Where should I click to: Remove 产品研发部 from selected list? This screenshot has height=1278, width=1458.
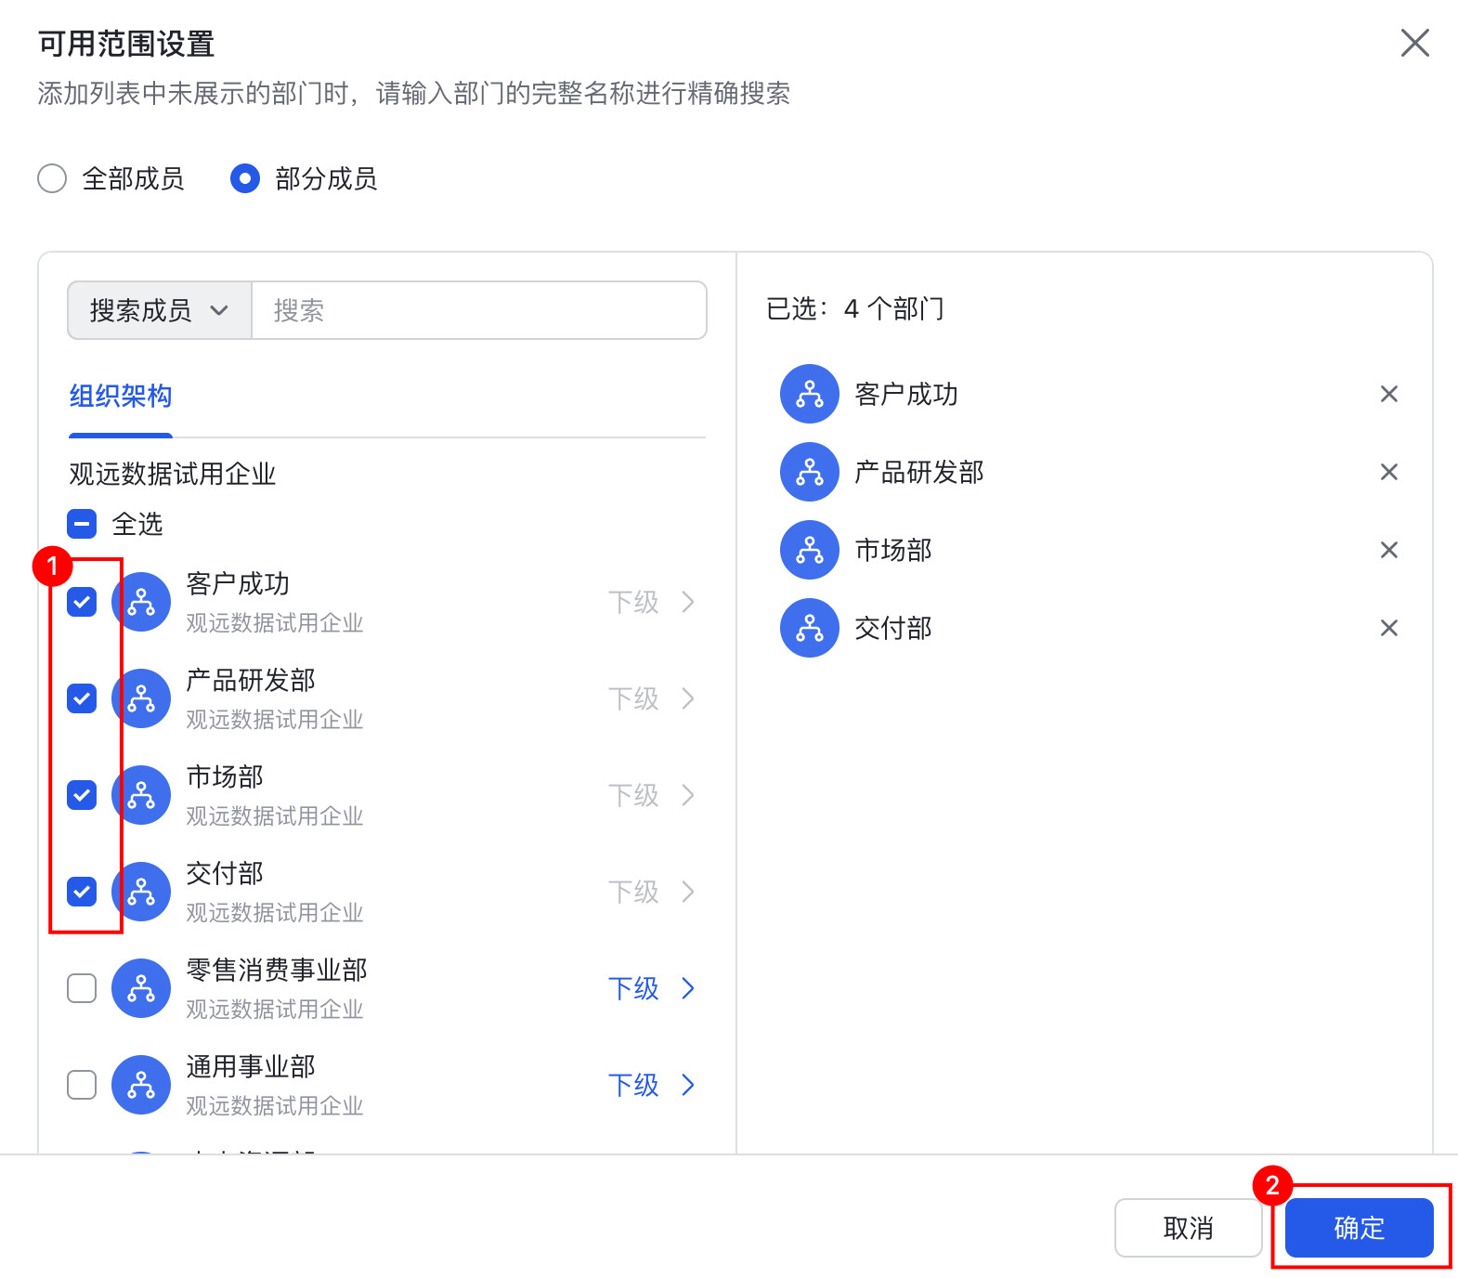(x=1388, y=473)
